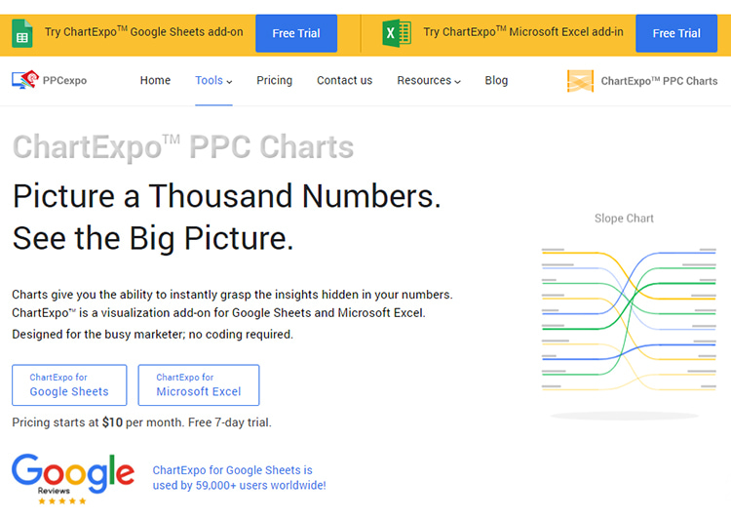Click ChartExpo PPC Charts nav link
The width and height of the screenshot is (731, 521).
659,81
